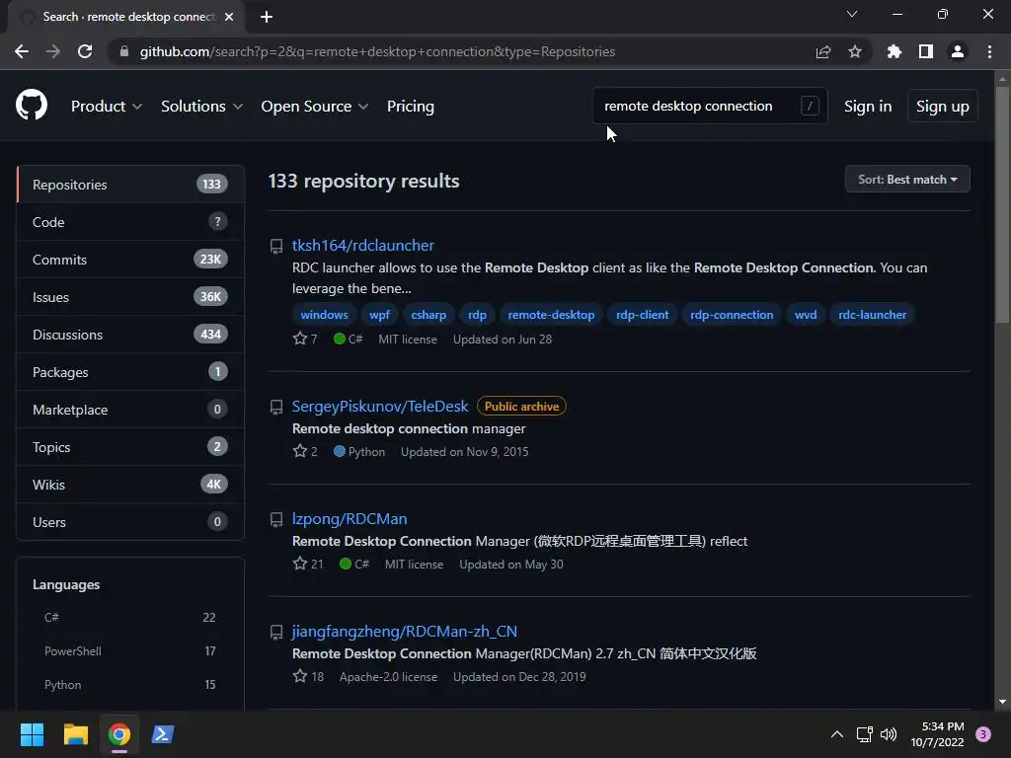Click the slash shortcut icon in search box
The width and height of the screenshot is (1011, 758).
click(810, 106)
